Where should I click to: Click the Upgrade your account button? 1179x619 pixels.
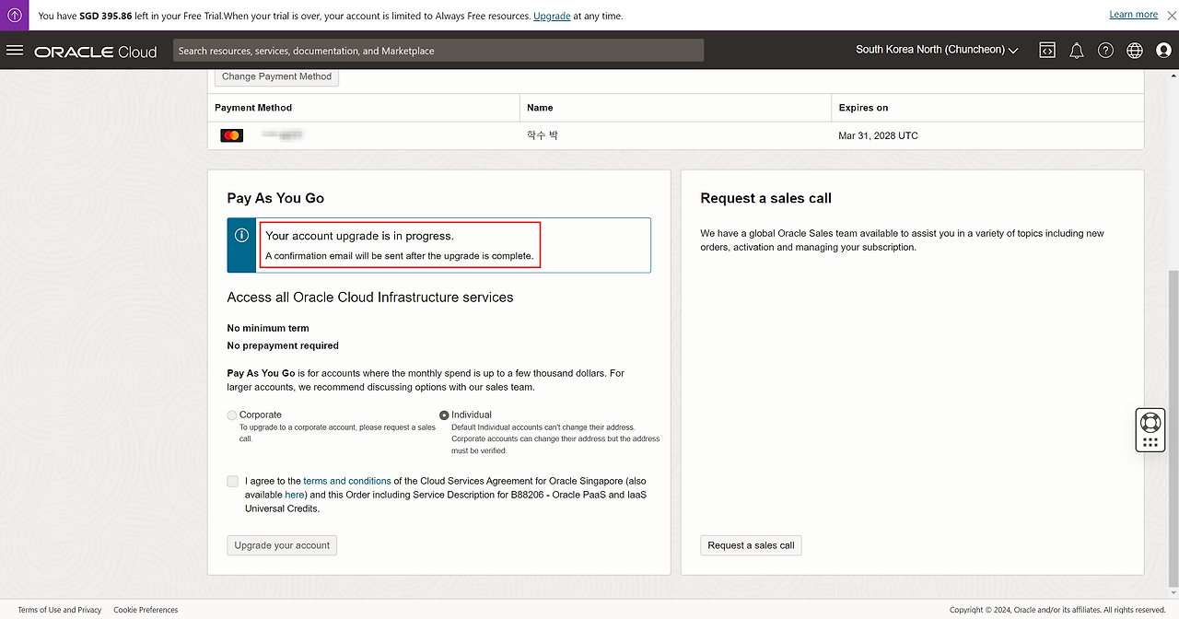pyautogui.click(x=282, y=545)
